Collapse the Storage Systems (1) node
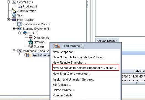 click(14, 29)
